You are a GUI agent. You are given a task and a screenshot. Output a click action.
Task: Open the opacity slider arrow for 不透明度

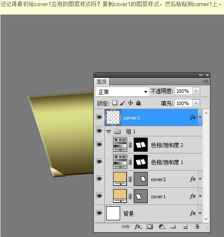[x=196, y=91]
